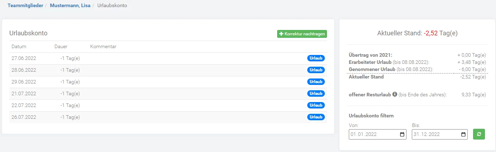Select the 29.06.2022 table row
The height and width of the screenshot is (152, 496).
point(168,82)
